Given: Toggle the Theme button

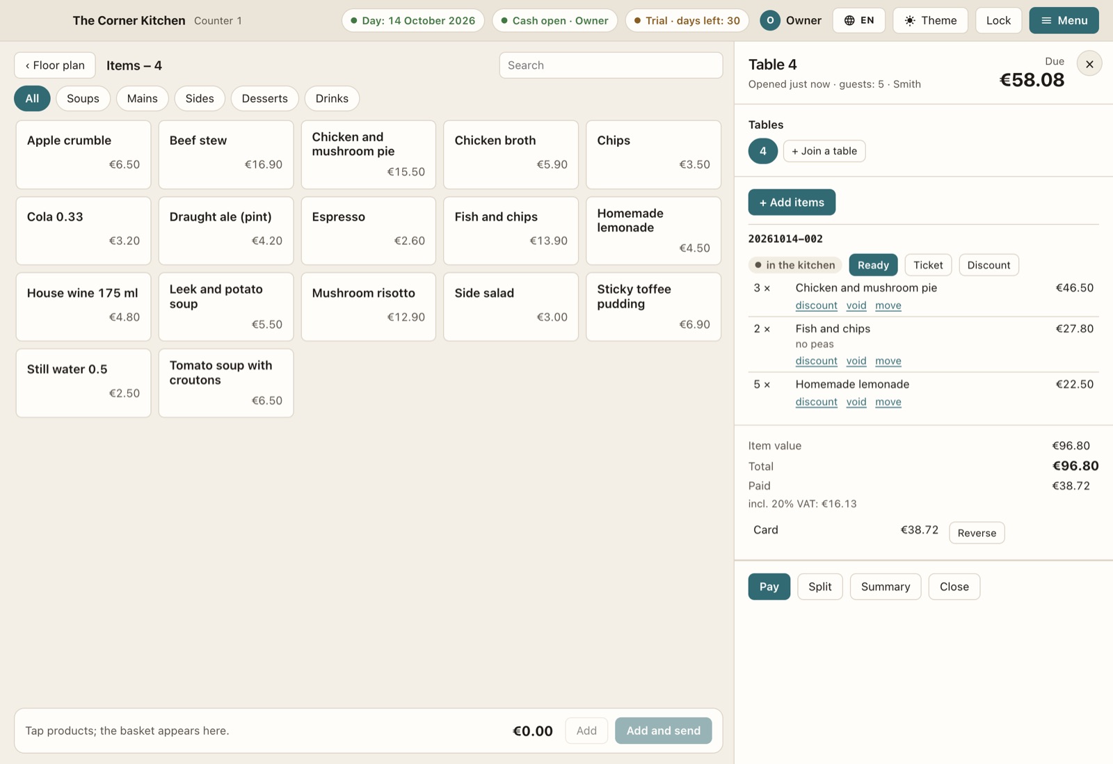Looking at the screenshot, I should [930, 20].
